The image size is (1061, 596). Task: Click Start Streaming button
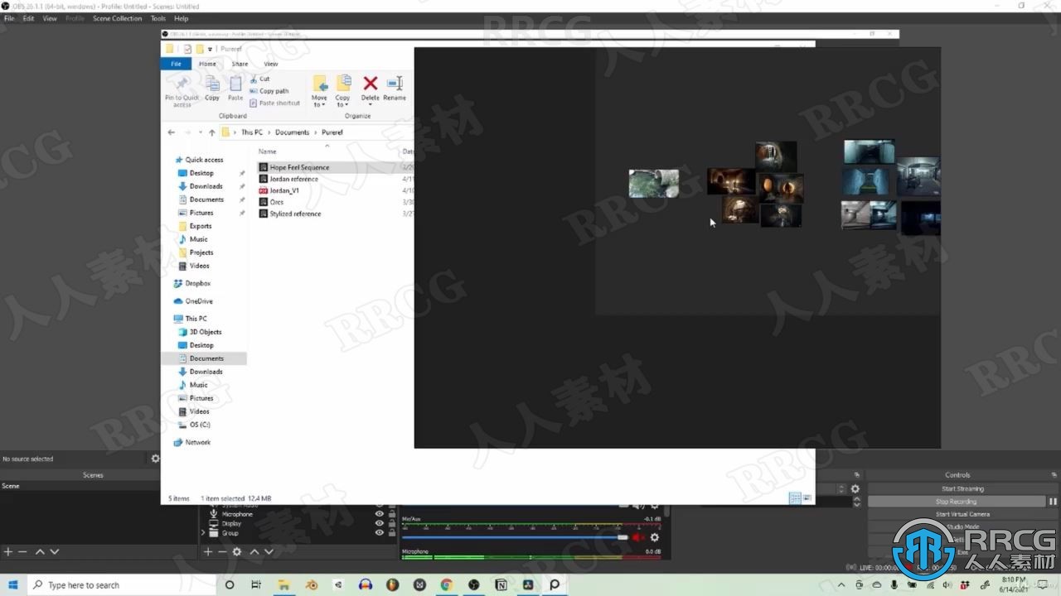[x=962, y=488]
